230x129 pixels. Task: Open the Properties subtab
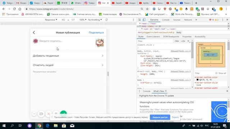(x=187, y=37)
